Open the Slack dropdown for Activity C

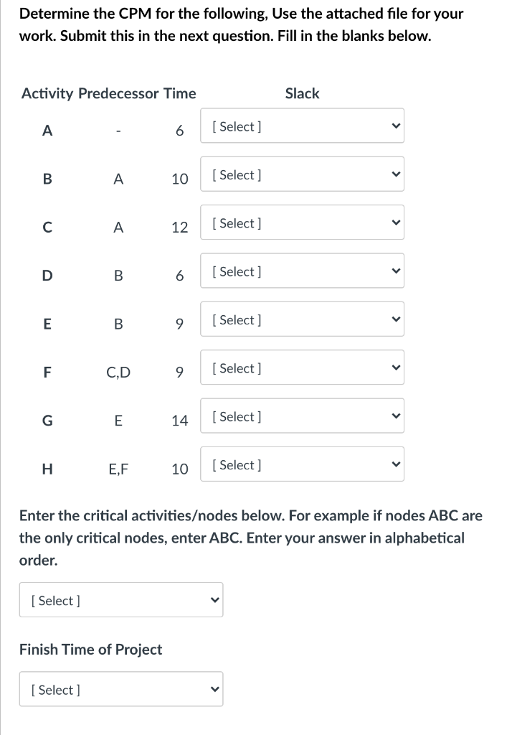pos(301,223)
